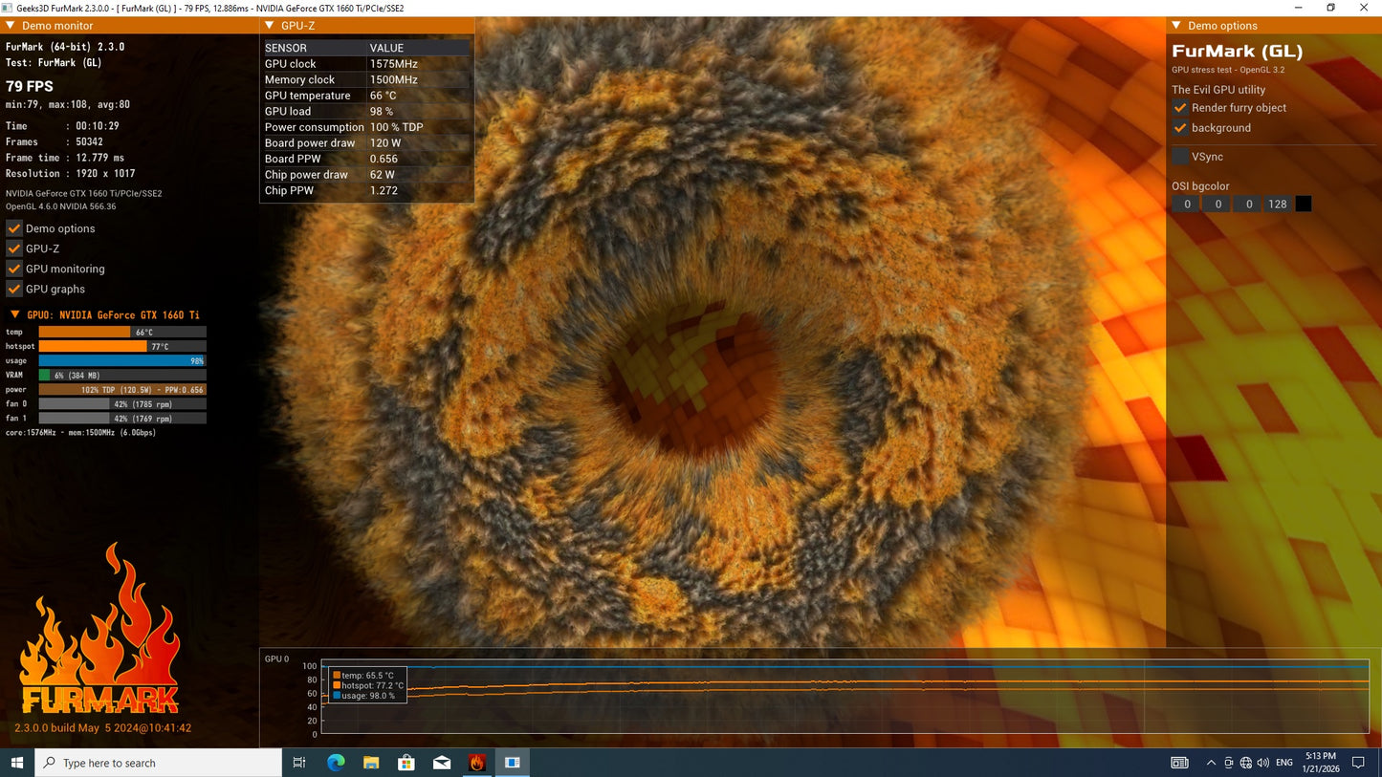1382x777 pixels.
Task: Click the hotspot bar showing 77°C
Action: [122, 347]
